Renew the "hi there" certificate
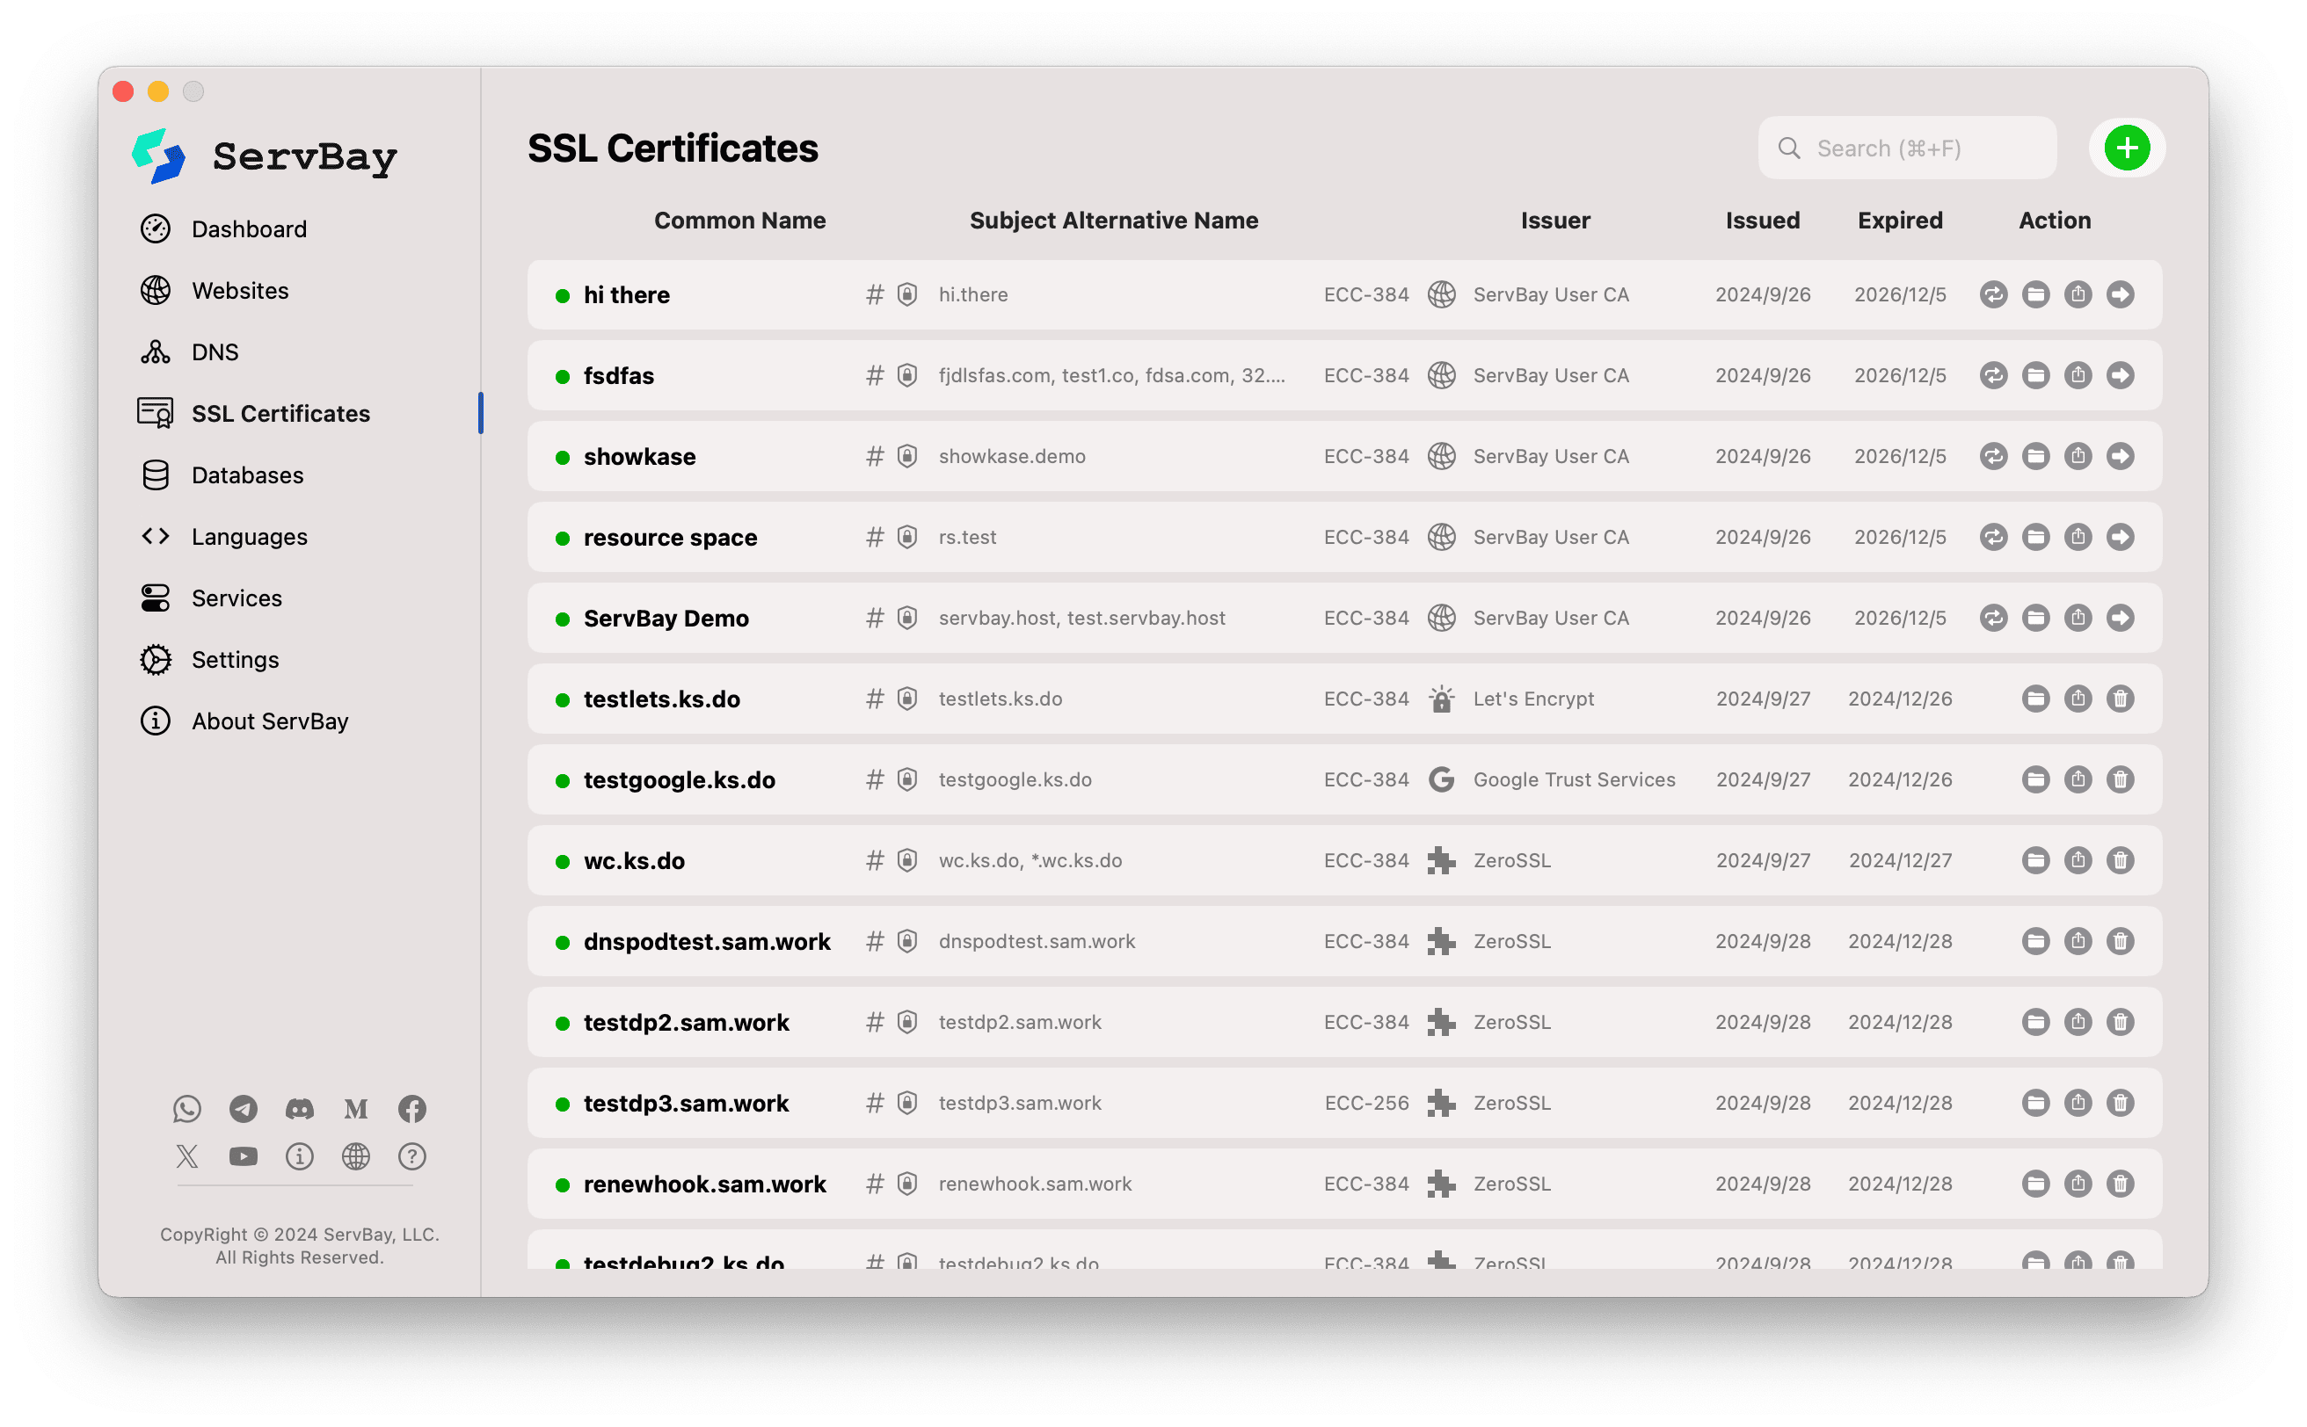 click(x=1993, y=294)
